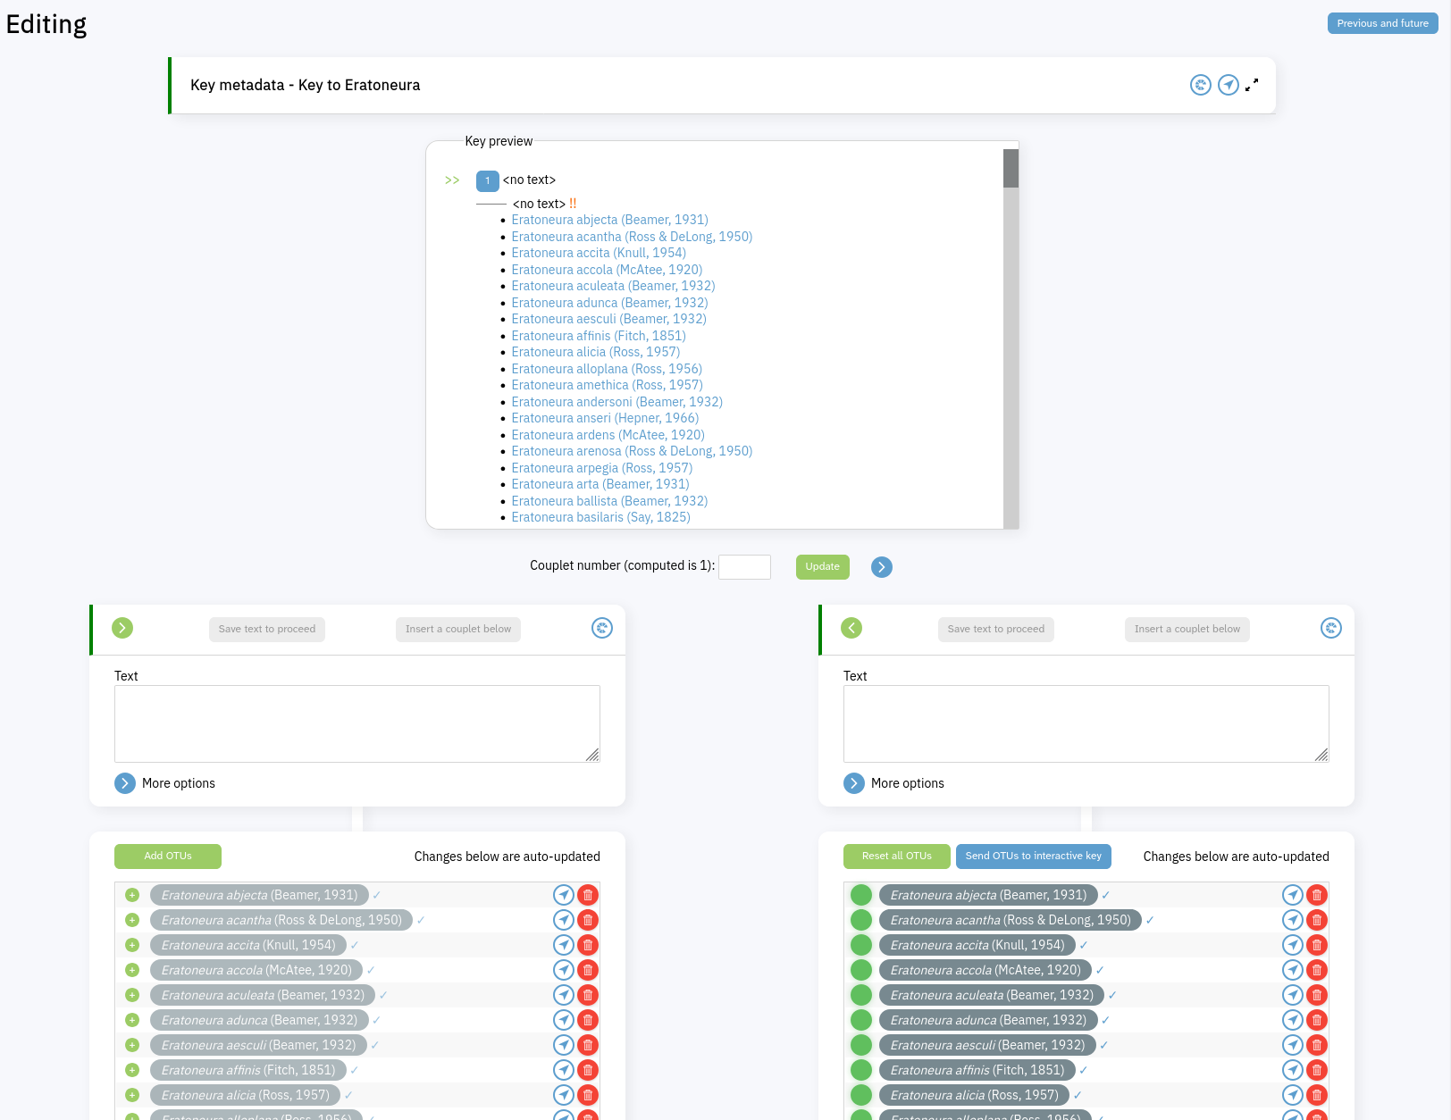Open radial annotator in Key metadata header

1200,85
